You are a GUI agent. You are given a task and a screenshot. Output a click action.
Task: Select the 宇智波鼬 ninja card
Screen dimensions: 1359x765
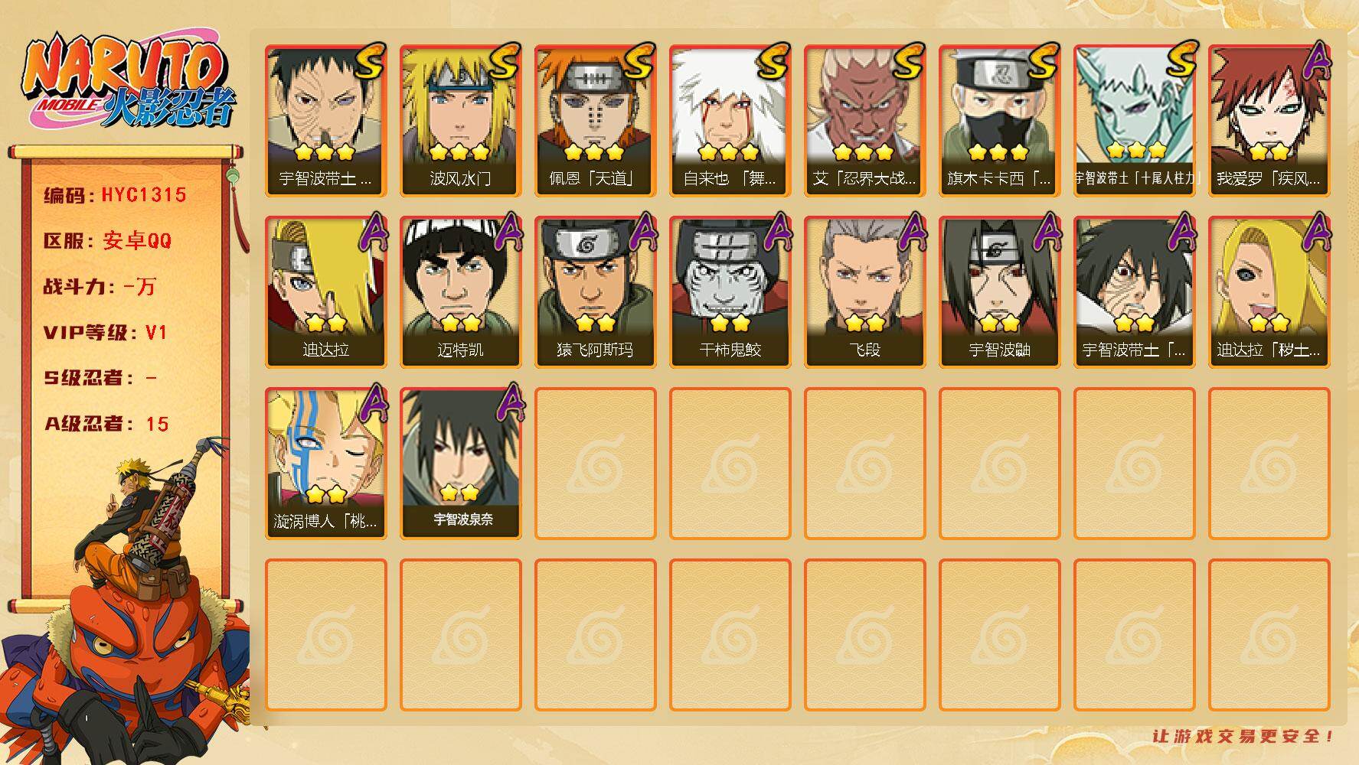point(999,292)
